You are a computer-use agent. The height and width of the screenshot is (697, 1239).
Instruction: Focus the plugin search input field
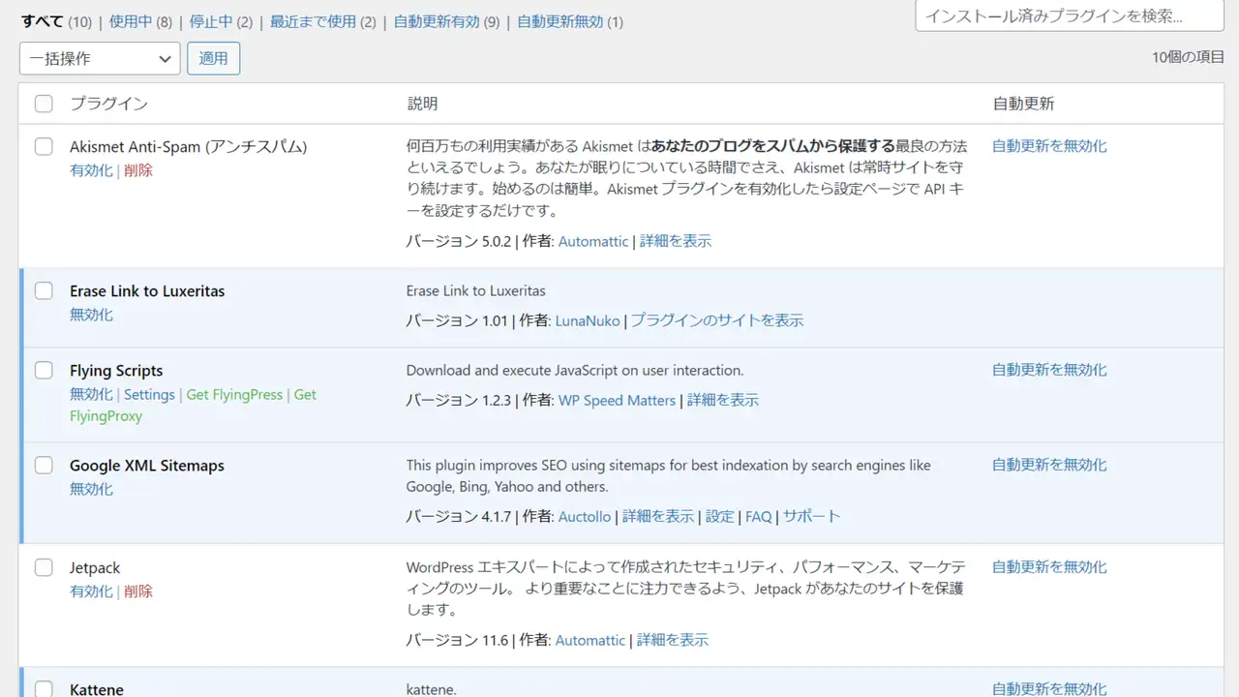(x=1070, y=15)
